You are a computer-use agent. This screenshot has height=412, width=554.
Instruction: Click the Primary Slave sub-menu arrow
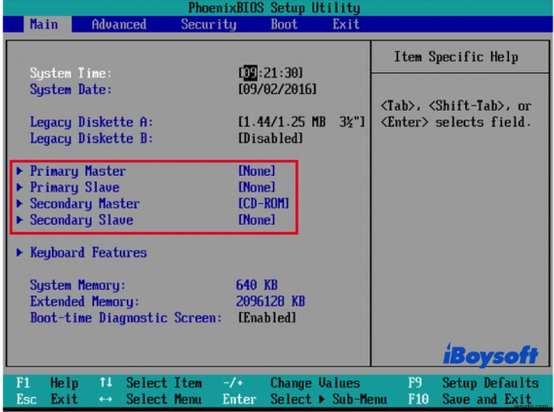(19, 187)
